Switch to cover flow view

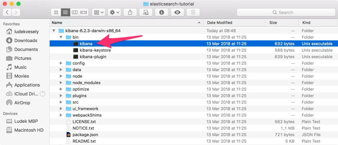point(84,12)
